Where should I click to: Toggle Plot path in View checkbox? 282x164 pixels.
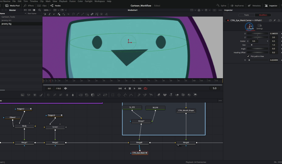click(248, 56)
